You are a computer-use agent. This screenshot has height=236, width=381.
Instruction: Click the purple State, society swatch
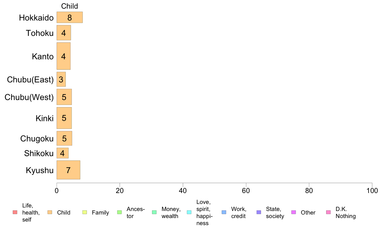click(259, 212)
